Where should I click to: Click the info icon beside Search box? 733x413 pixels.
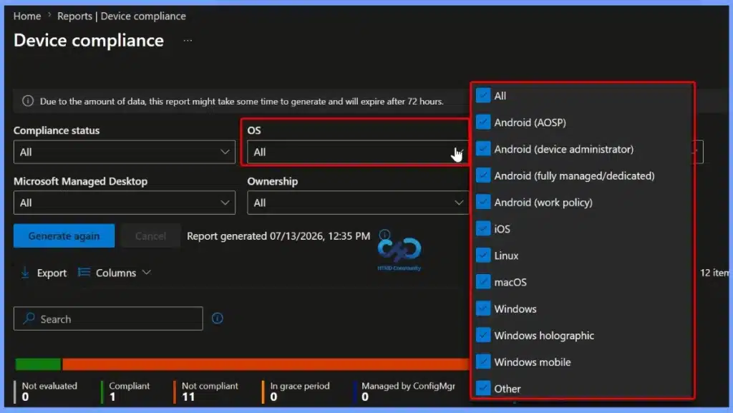click(218, 319)
